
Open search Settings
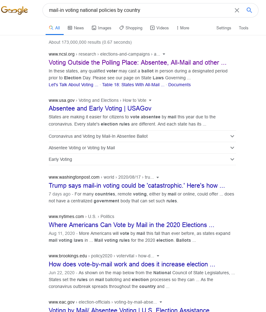tap(224, 28)
